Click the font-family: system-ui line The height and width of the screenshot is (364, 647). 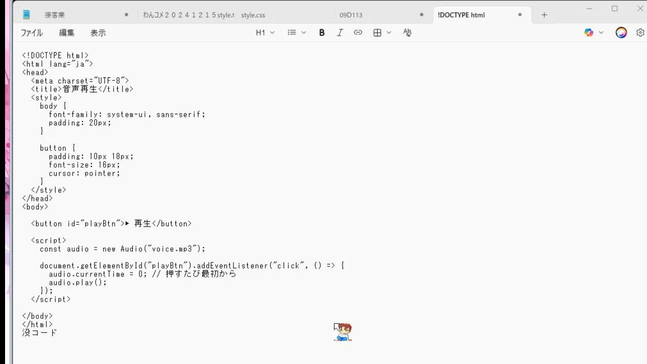[127, 115]
